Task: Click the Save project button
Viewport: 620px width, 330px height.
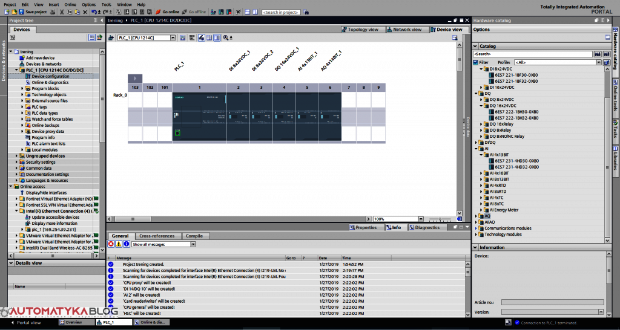Action: 33,12
